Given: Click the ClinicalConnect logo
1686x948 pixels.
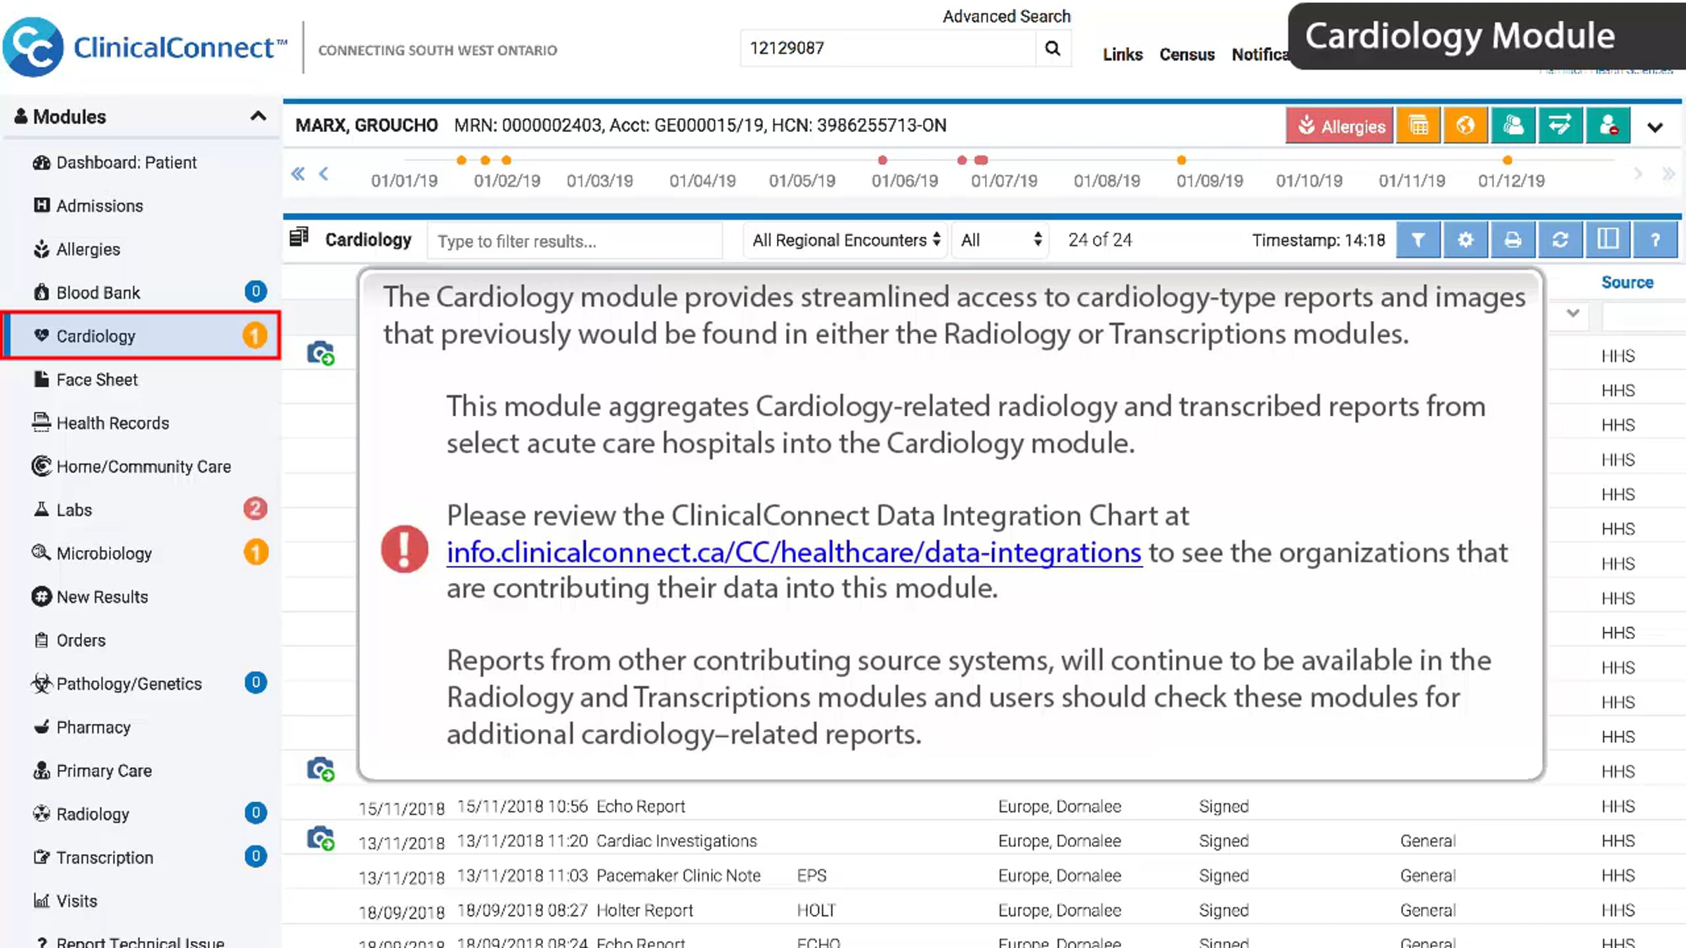Looking at the screenshot, I should click(x=145, y=47).
